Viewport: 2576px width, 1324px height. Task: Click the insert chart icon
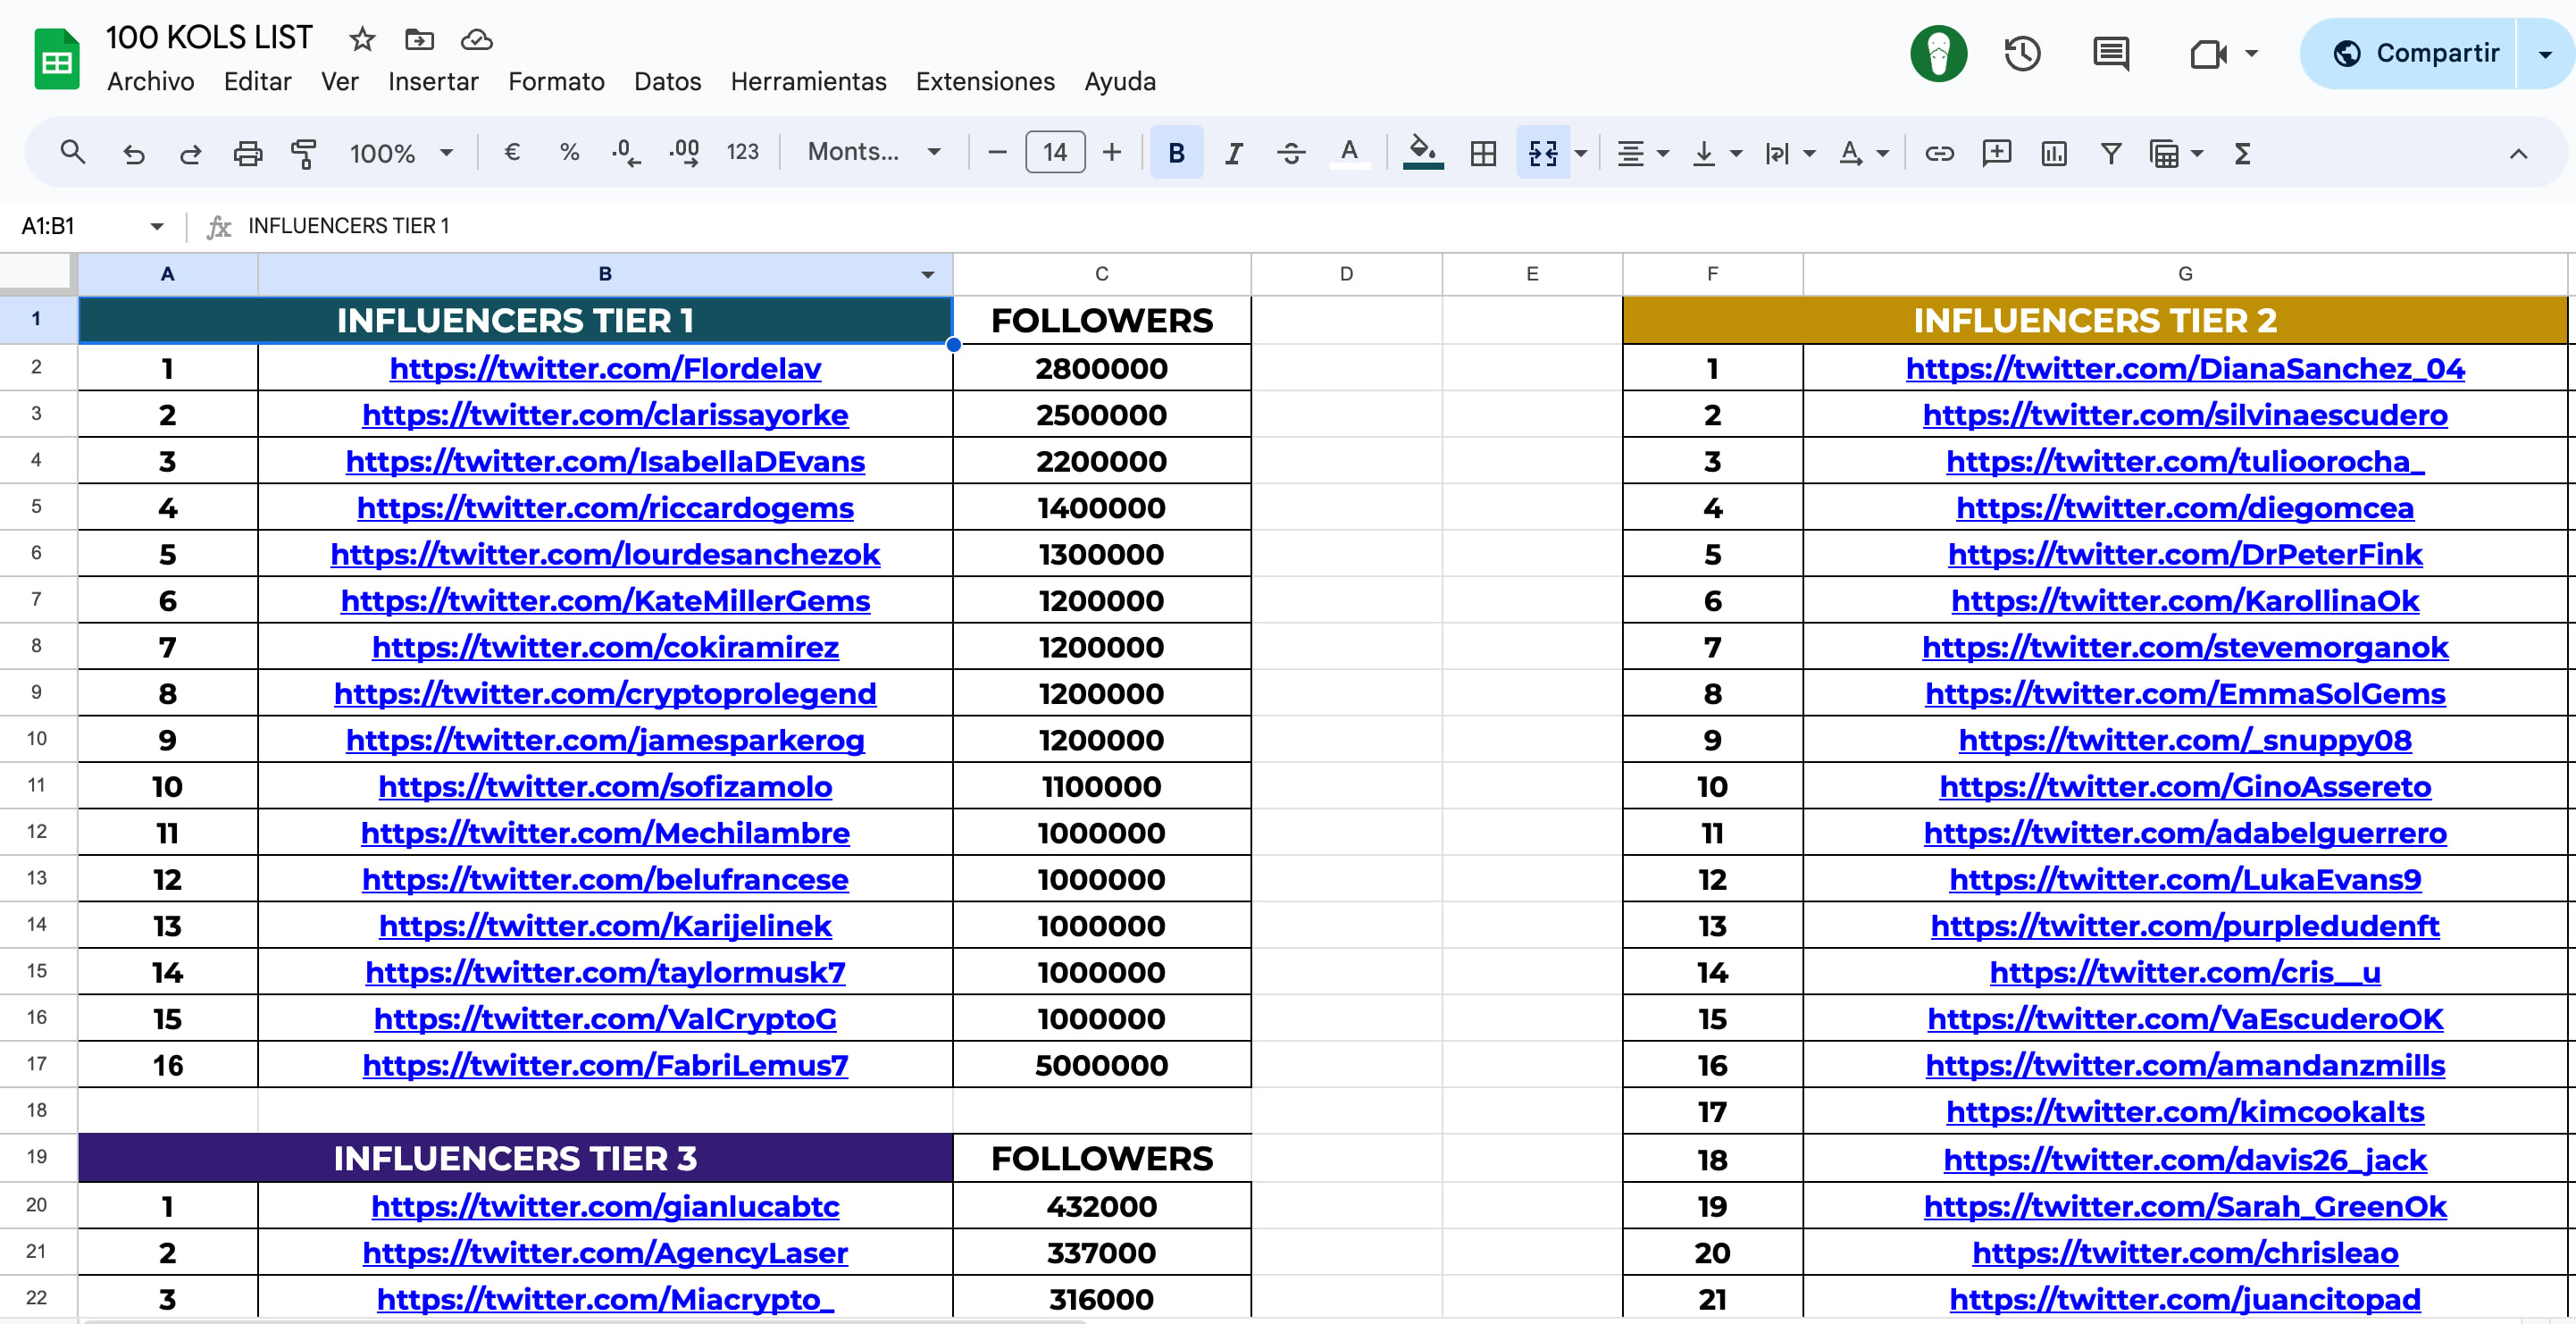point(2053,153)
